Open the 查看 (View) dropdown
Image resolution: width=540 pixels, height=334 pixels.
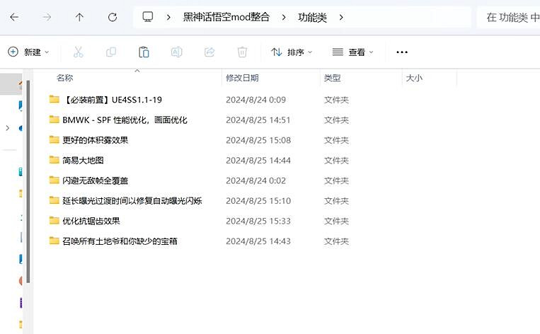point(352,52)
